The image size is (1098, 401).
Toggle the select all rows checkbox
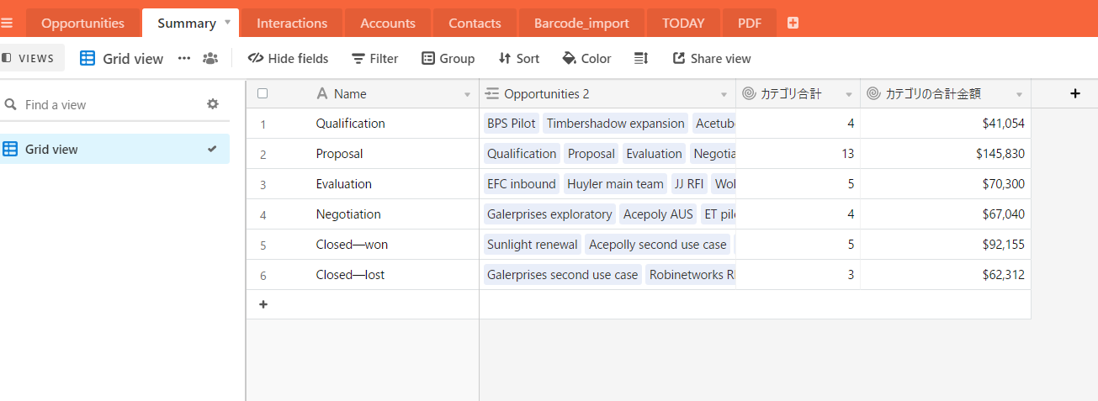[x=263, y=94]
